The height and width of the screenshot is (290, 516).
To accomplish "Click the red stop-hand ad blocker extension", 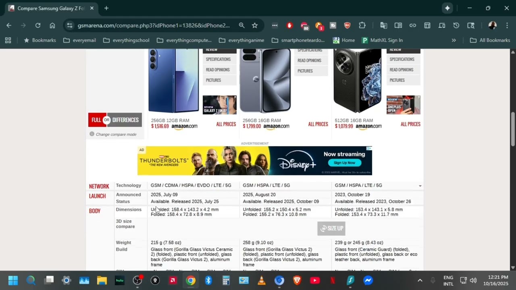I will click(x=289, y=25).
